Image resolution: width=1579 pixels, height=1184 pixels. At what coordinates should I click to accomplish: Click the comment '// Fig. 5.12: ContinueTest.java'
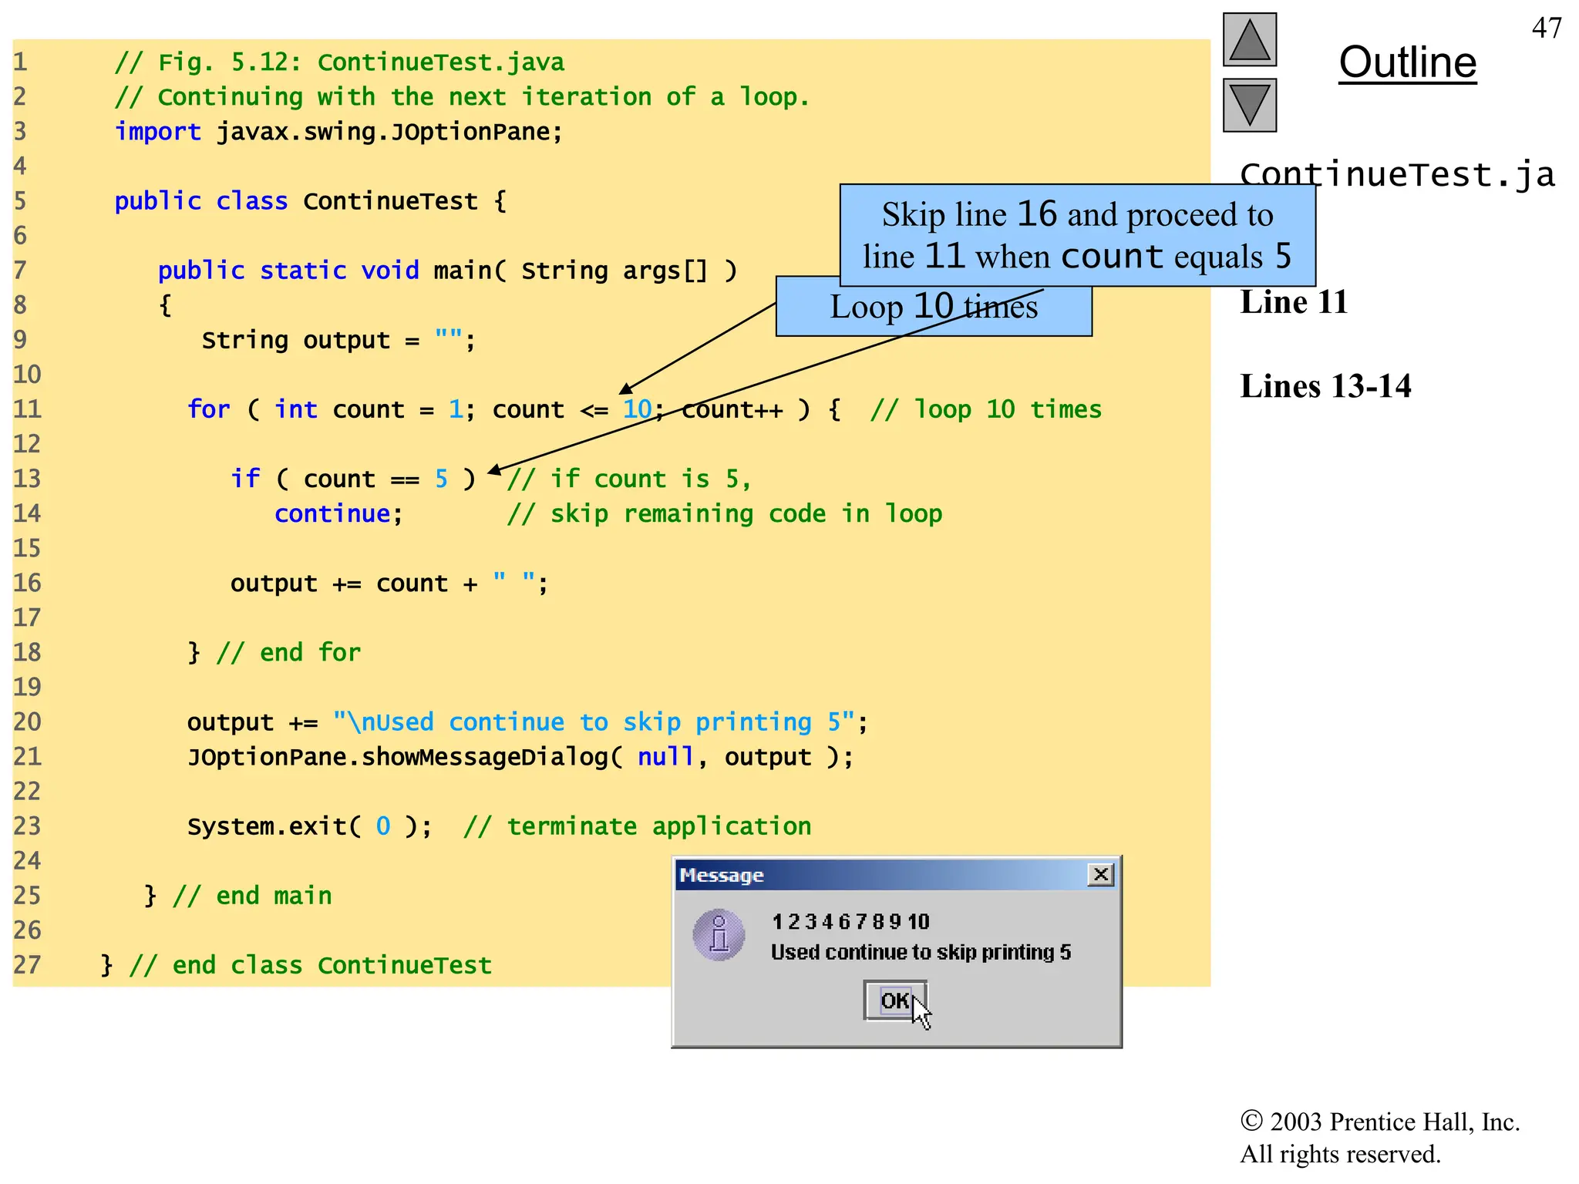point(339,62)
